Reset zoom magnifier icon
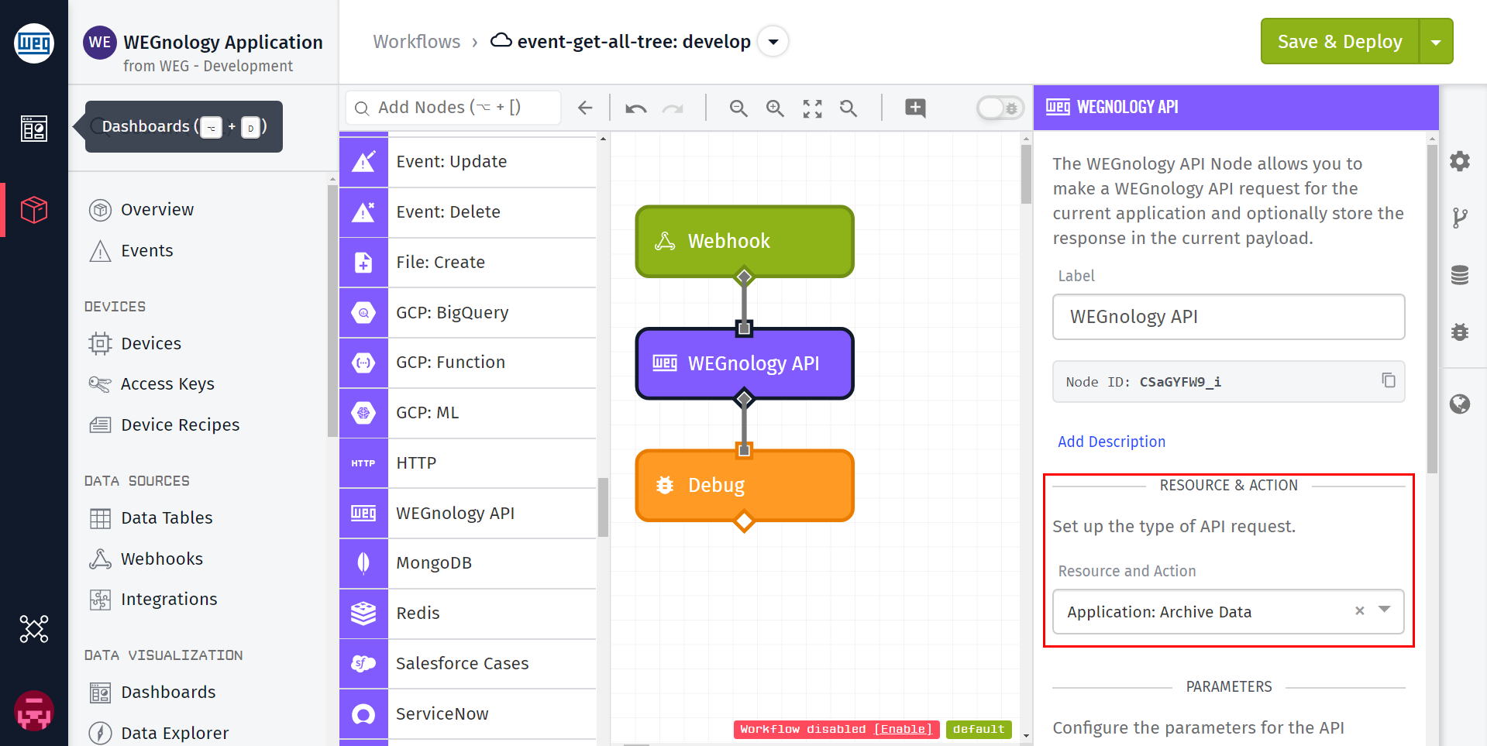This screenshot has height=746, width=1487. tap(848, 108)
